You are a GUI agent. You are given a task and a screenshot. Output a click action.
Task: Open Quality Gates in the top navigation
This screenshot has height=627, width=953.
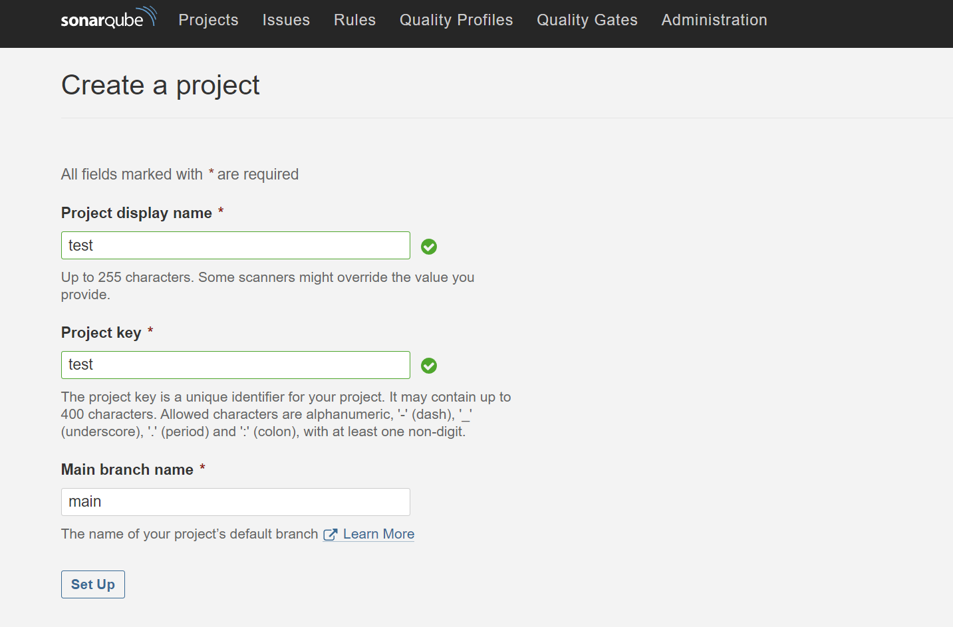point(587,20)
